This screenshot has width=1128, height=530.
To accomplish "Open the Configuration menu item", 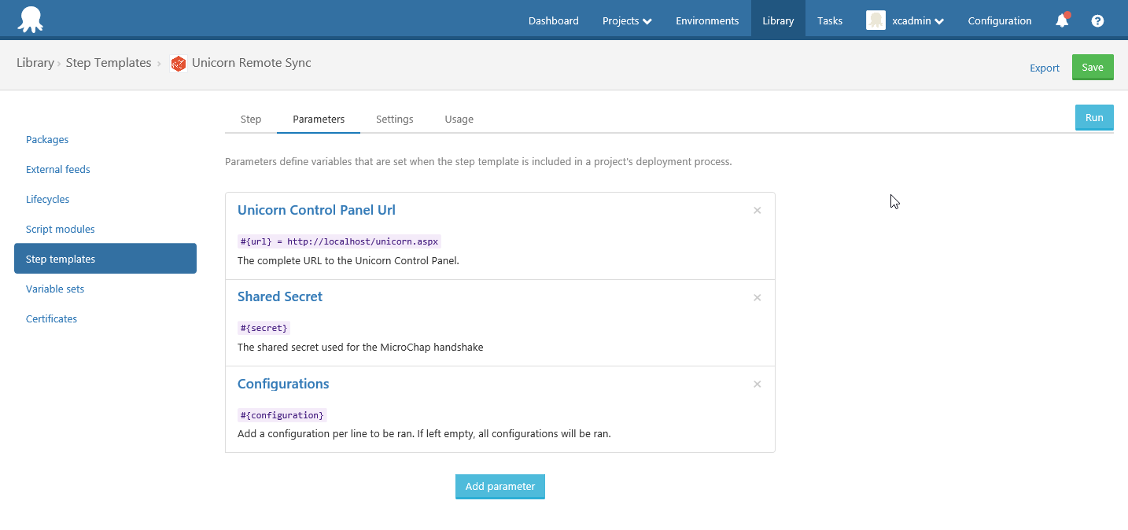I will pyautogui.click(x=1000, y=21).
